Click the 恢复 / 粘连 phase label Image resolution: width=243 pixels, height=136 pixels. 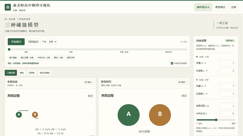coord(124,52)
